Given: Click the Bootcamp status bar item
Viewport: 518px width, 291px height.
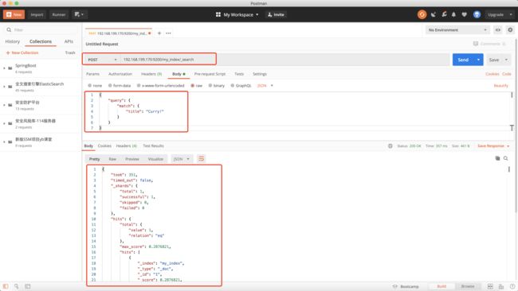Looking at the screenshot, I should [406, 286].
